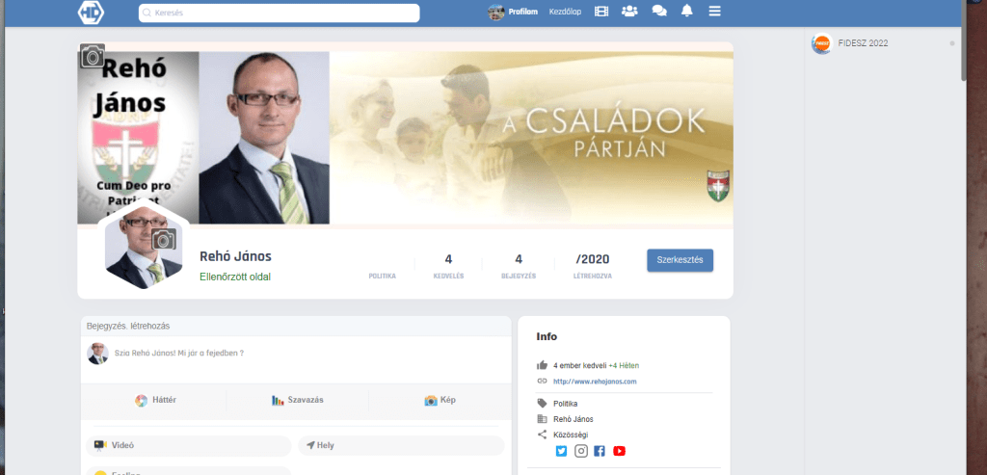Open the rehojanos.com website link
The height and width of the screenshot is (475, 987).
point(595,382)
